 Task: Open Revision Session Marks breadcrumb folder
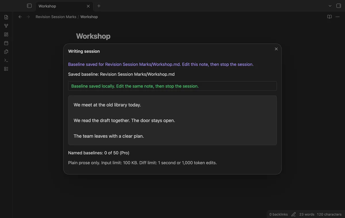56,17
